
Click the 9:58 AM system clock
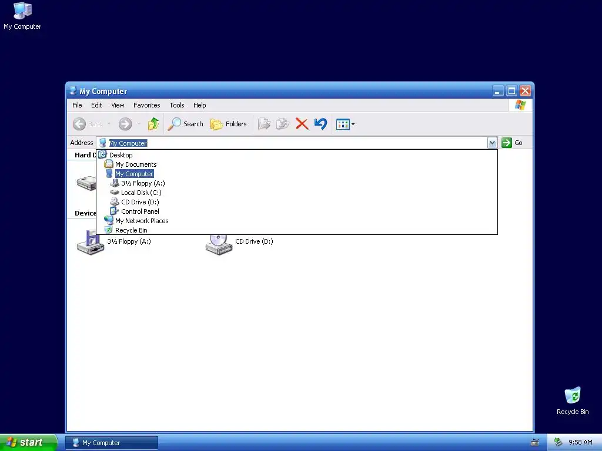pyautogui.click(x=580, y=443)
